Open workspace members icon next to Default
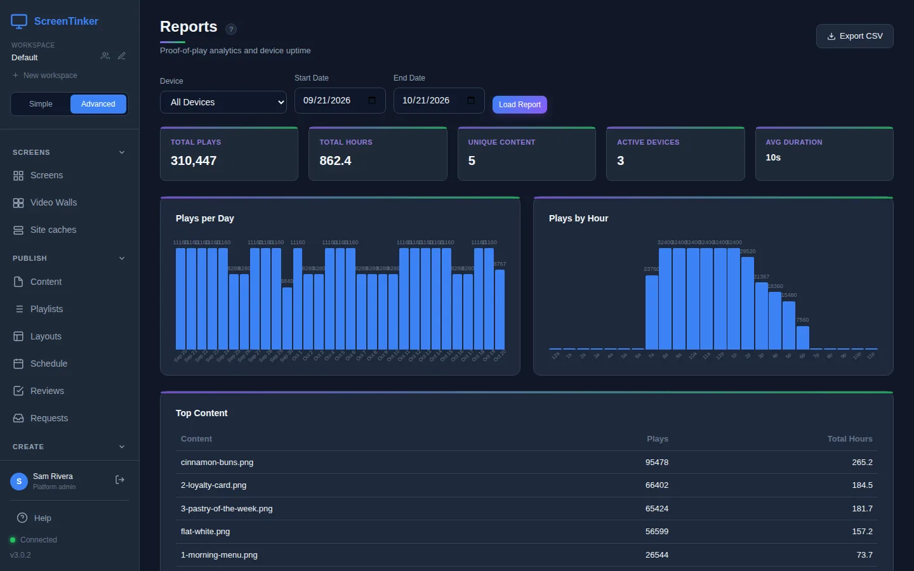This screenshot has height=571, width=914. (105, 56)
